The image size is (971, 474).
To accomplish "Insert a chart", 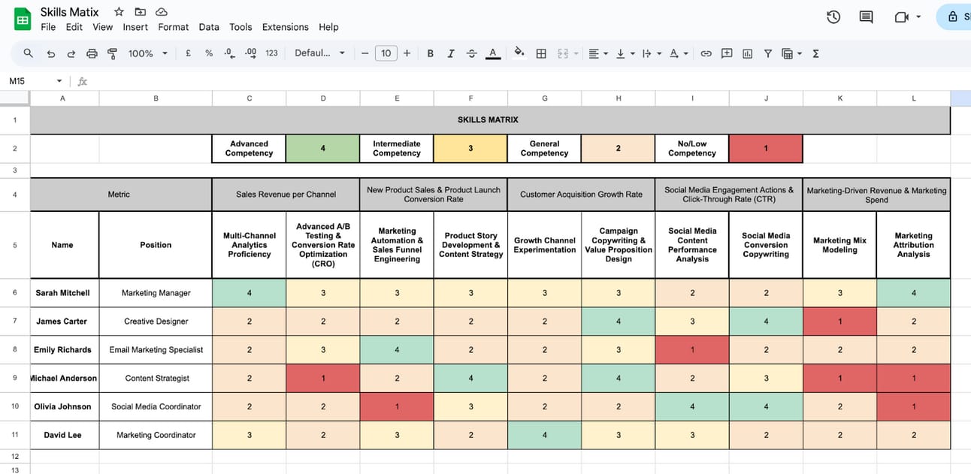I will (x=747, y=53).
